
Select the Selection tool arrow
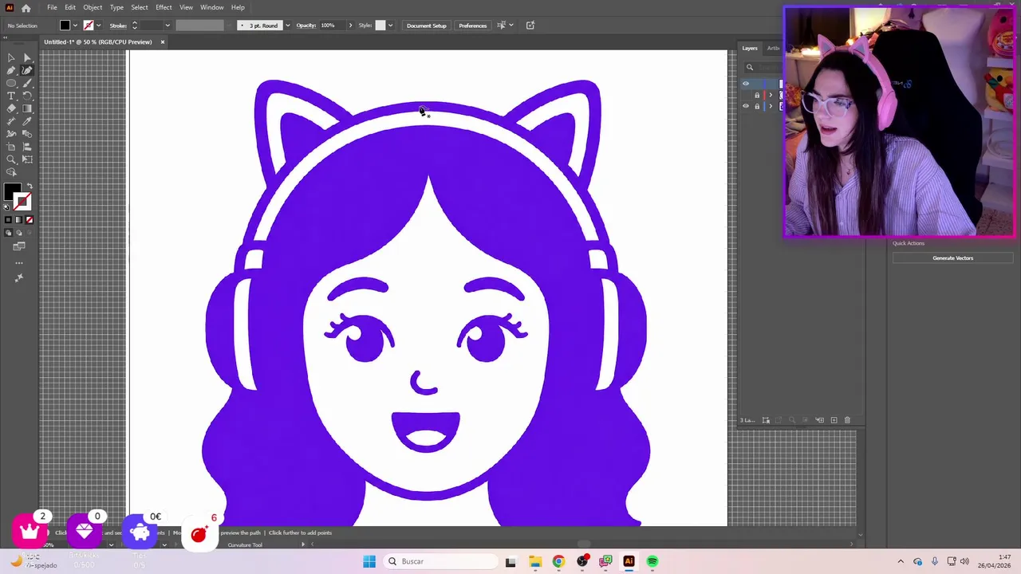pyautogui.click(x=11, y=57)
